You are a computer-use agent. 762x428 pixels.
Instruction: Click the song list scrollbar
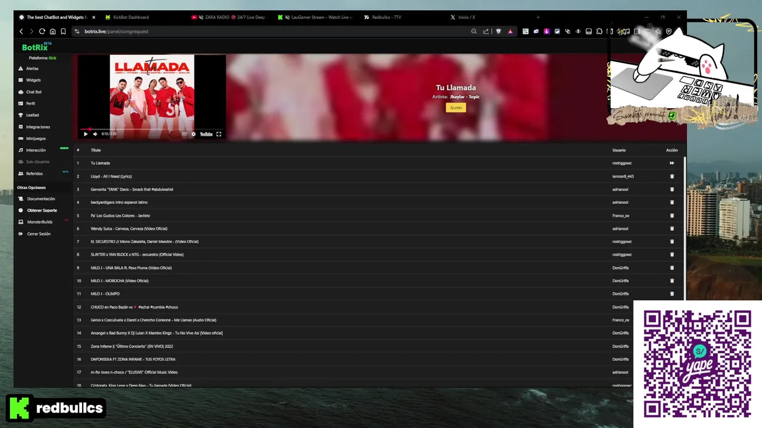(684, 229)
